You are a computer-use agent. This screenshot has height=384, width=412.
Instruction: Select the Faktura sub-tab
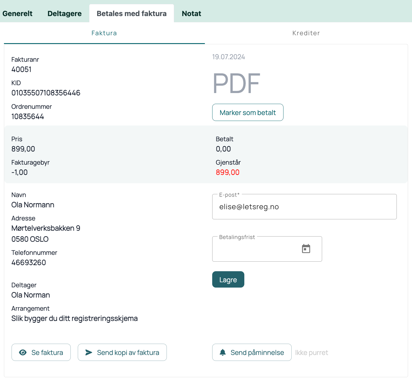coord(104,33)
